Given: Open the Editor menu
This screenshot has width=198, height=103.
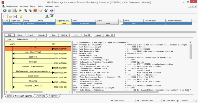Looking at the screenshot, I should [41, 6].
